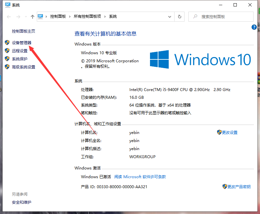Maximize the 系统 window
The width and height of the screenshot is (260, 214).
235,5
